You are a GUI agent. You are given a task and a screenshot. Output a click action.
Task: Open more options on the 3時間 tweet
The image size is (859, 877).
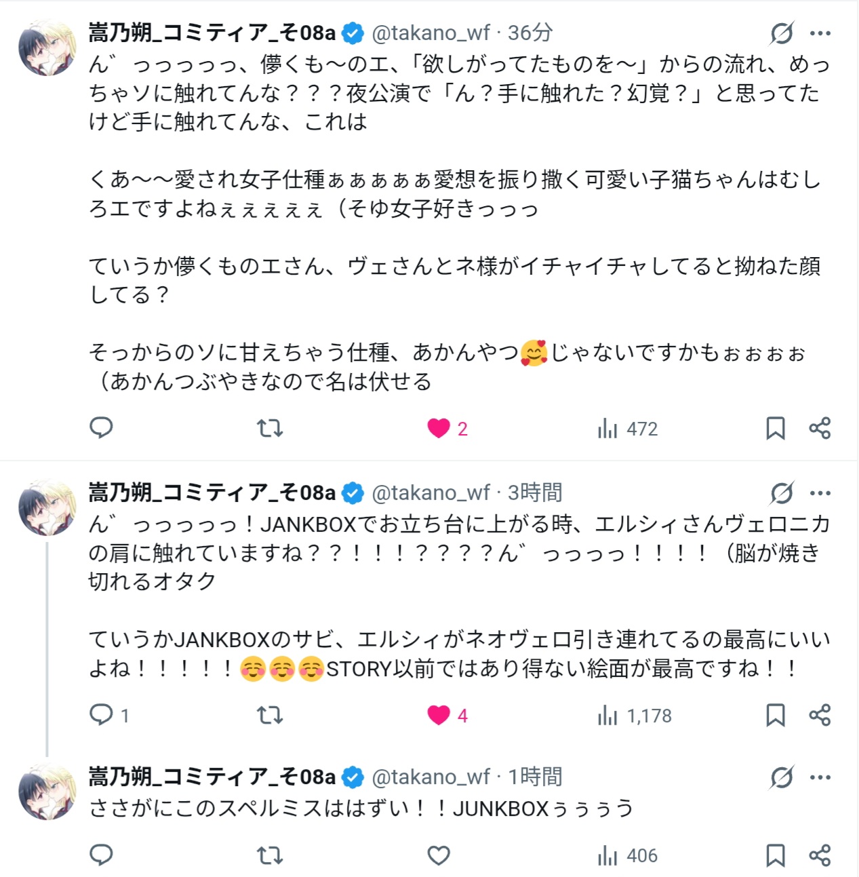[x=820, y=493]
